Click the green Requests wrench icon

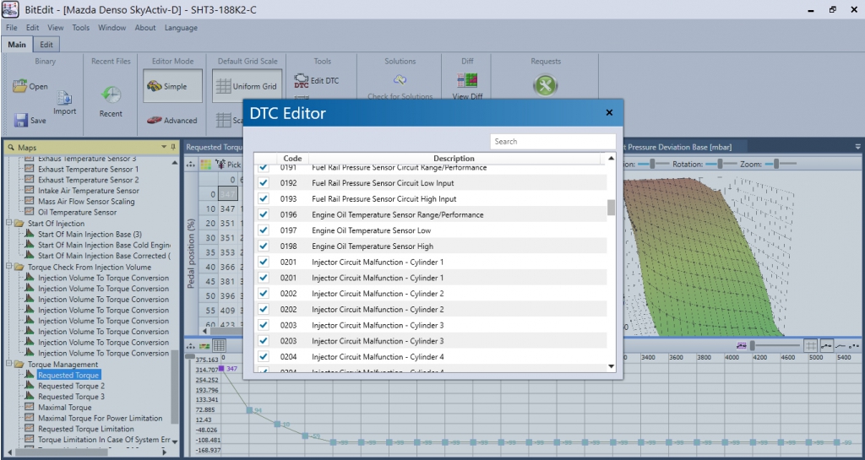pos(546,85)
